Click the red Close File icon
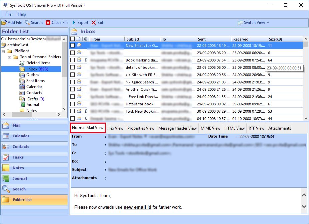The image size is (309, 224). click(48, 23)
